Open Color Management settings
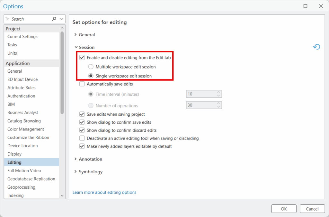 26,129
